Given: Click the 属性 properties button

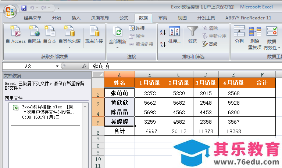Looking at the screenshot, I should tap(137, 36).
